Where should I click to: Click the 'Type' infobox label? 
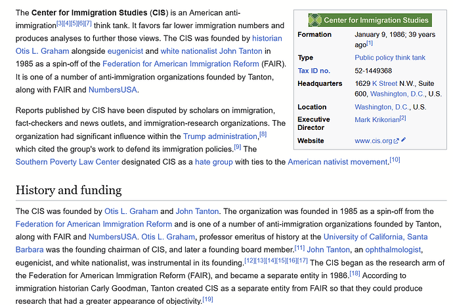(305, 58)
